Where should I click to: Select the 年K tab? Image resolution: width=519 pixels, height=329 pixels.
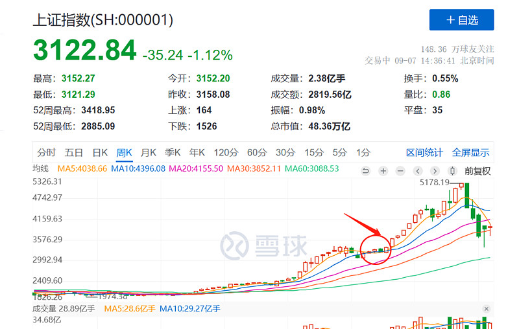click(x=197, y=153)
